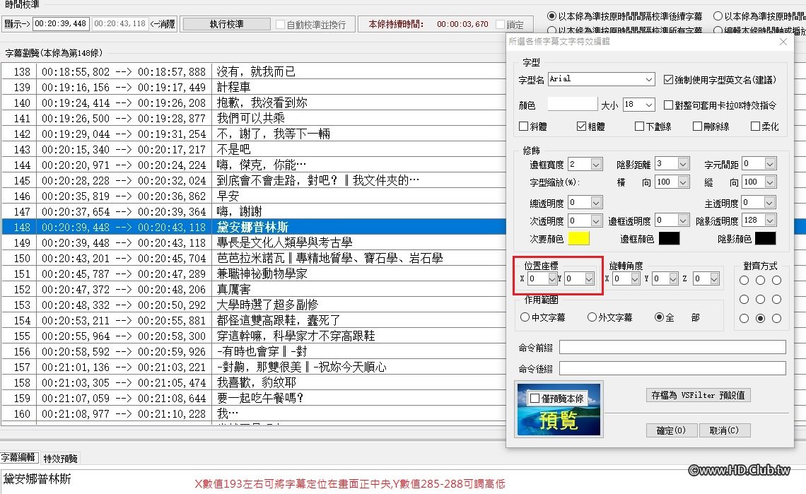Viewport: 806px width, 494px height.
Task: Select the top-left alignment radio button
Action: (x=744, y=280)
